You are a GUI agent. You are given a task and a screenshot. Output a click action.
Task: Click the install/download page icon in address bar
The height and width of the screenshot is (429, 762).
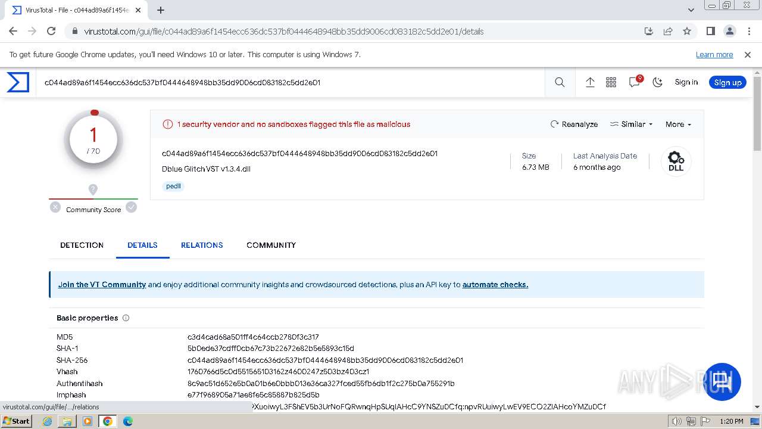point(649,31)
